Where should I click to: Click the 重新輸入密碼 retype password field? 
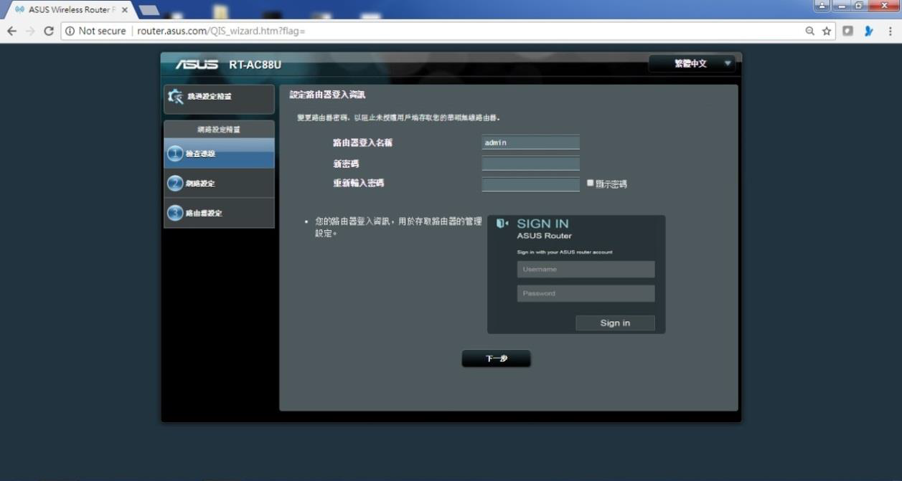click(530, 184)
